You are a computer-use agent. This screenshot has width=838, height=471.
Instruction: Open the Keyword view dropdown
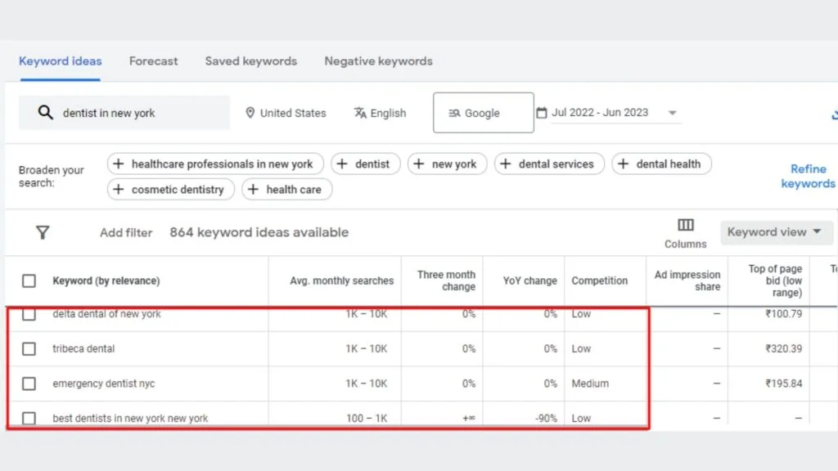coord(776,232)
